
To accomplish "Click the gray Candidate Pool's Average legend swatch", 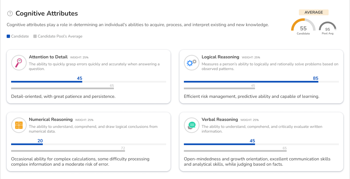I will (x=35, y=36).
